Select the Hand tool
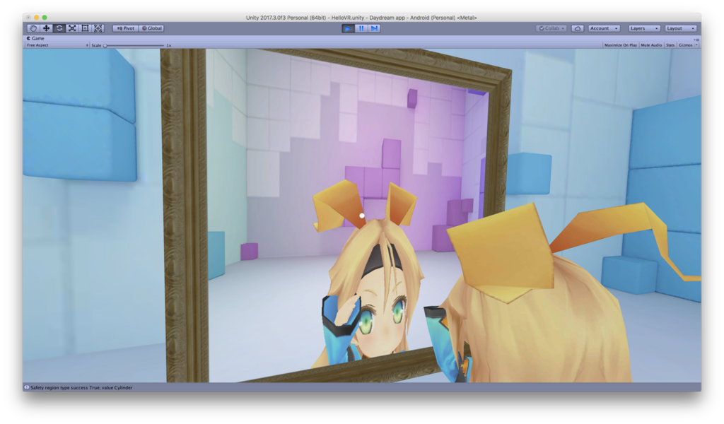This screenshot has width=724, height=424. coord(33,28)
